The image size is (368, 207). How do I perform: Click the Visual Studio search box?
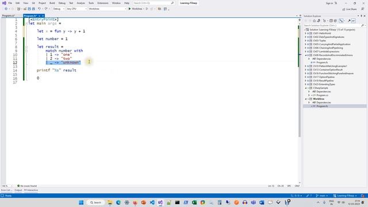pos(154,3)
